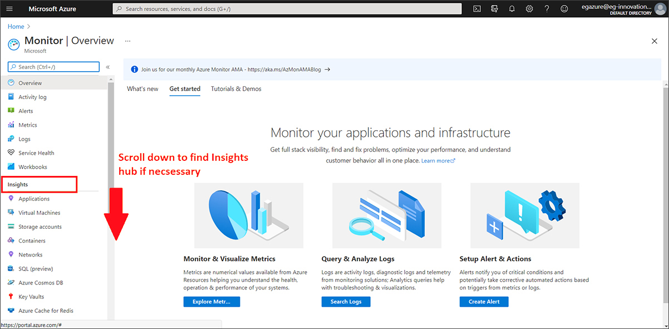This screenshot has width=669, height=329.
Task: Open the ellipsis menu next to Overview title
Action: tap(127, 41)
